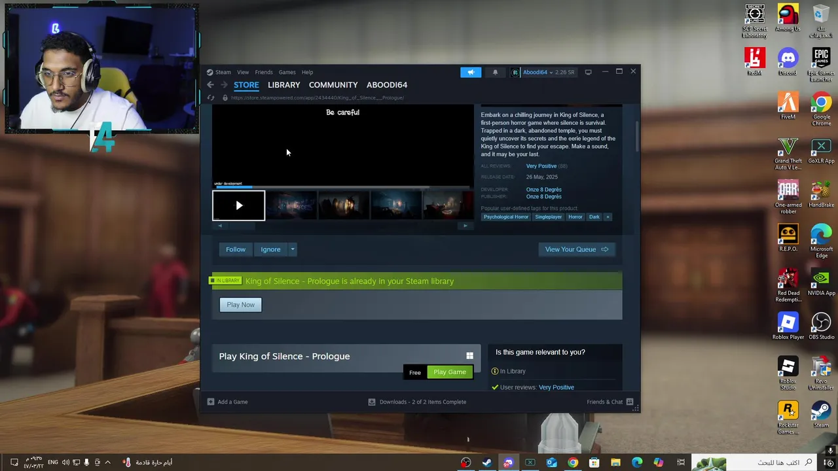Open Grand Theft Auto V desktop icon
This screenshot has height=471, width=838.
(x=788, y=153)
